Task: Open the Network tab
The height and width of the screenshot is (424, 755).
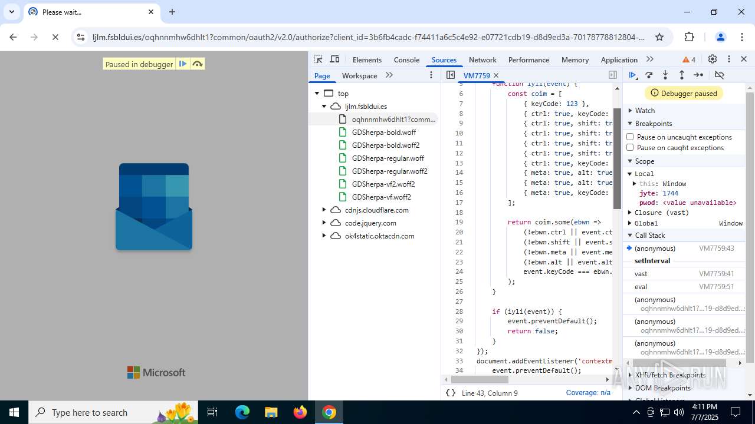Action: [482, 59]
